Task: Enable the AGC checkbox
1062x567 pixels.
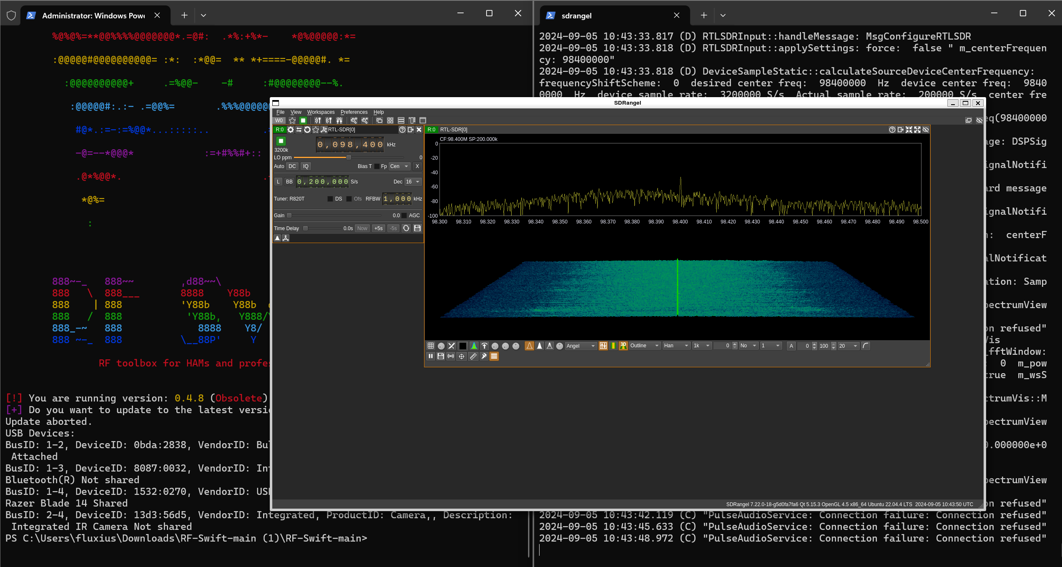Action: (404, 216)
